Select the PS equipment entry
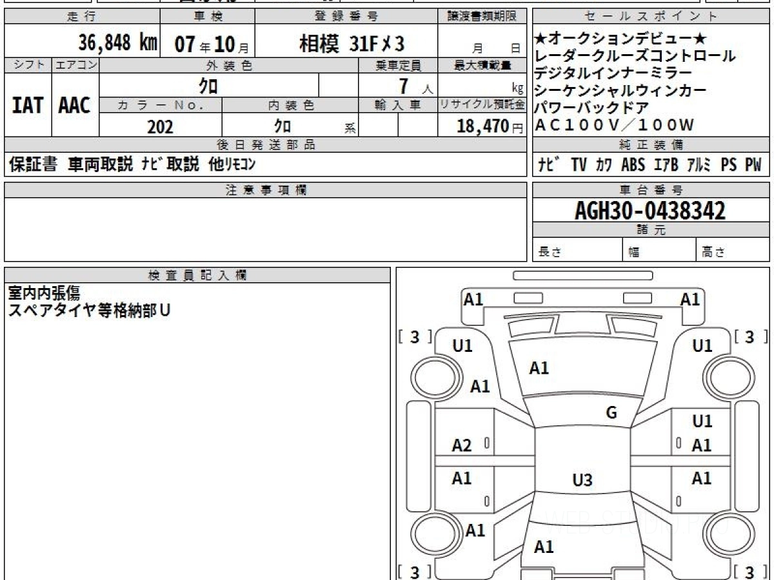The width and height of the screenshot is (774, 580). [729, 165]
